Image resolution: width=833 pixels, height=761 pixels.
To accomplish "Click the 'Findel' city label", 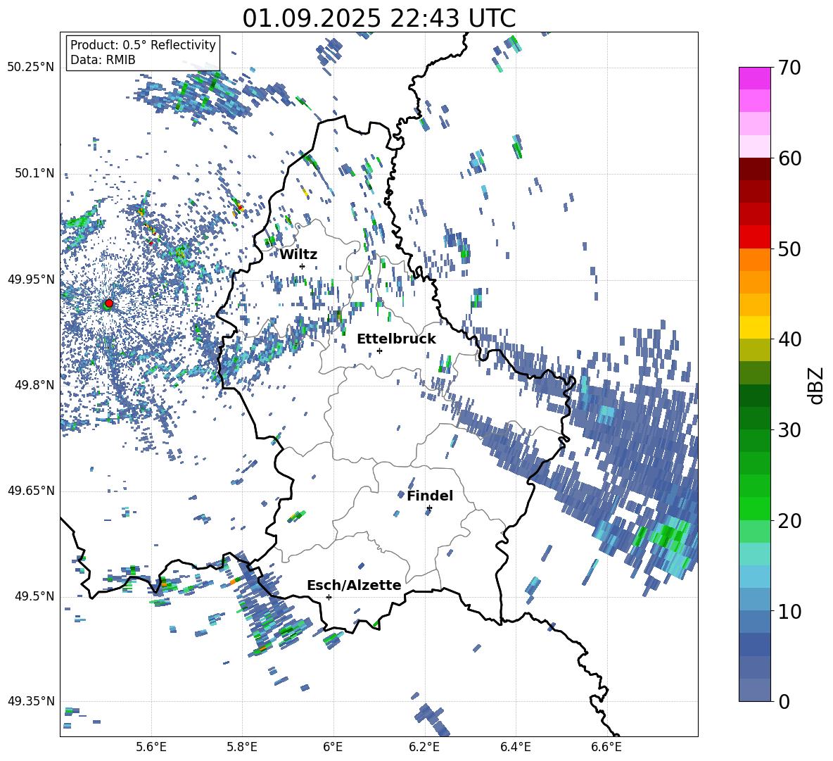I will tap(430, 496).
